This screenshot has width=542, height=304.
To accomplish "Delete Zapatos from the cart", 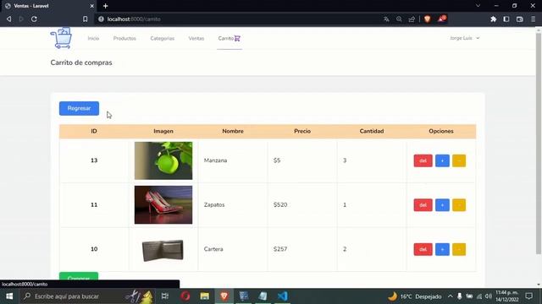I will [423, 205].
